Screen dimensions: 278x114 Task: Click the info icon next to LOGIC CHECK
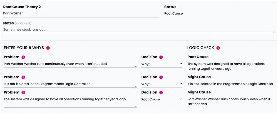point(218,48)
